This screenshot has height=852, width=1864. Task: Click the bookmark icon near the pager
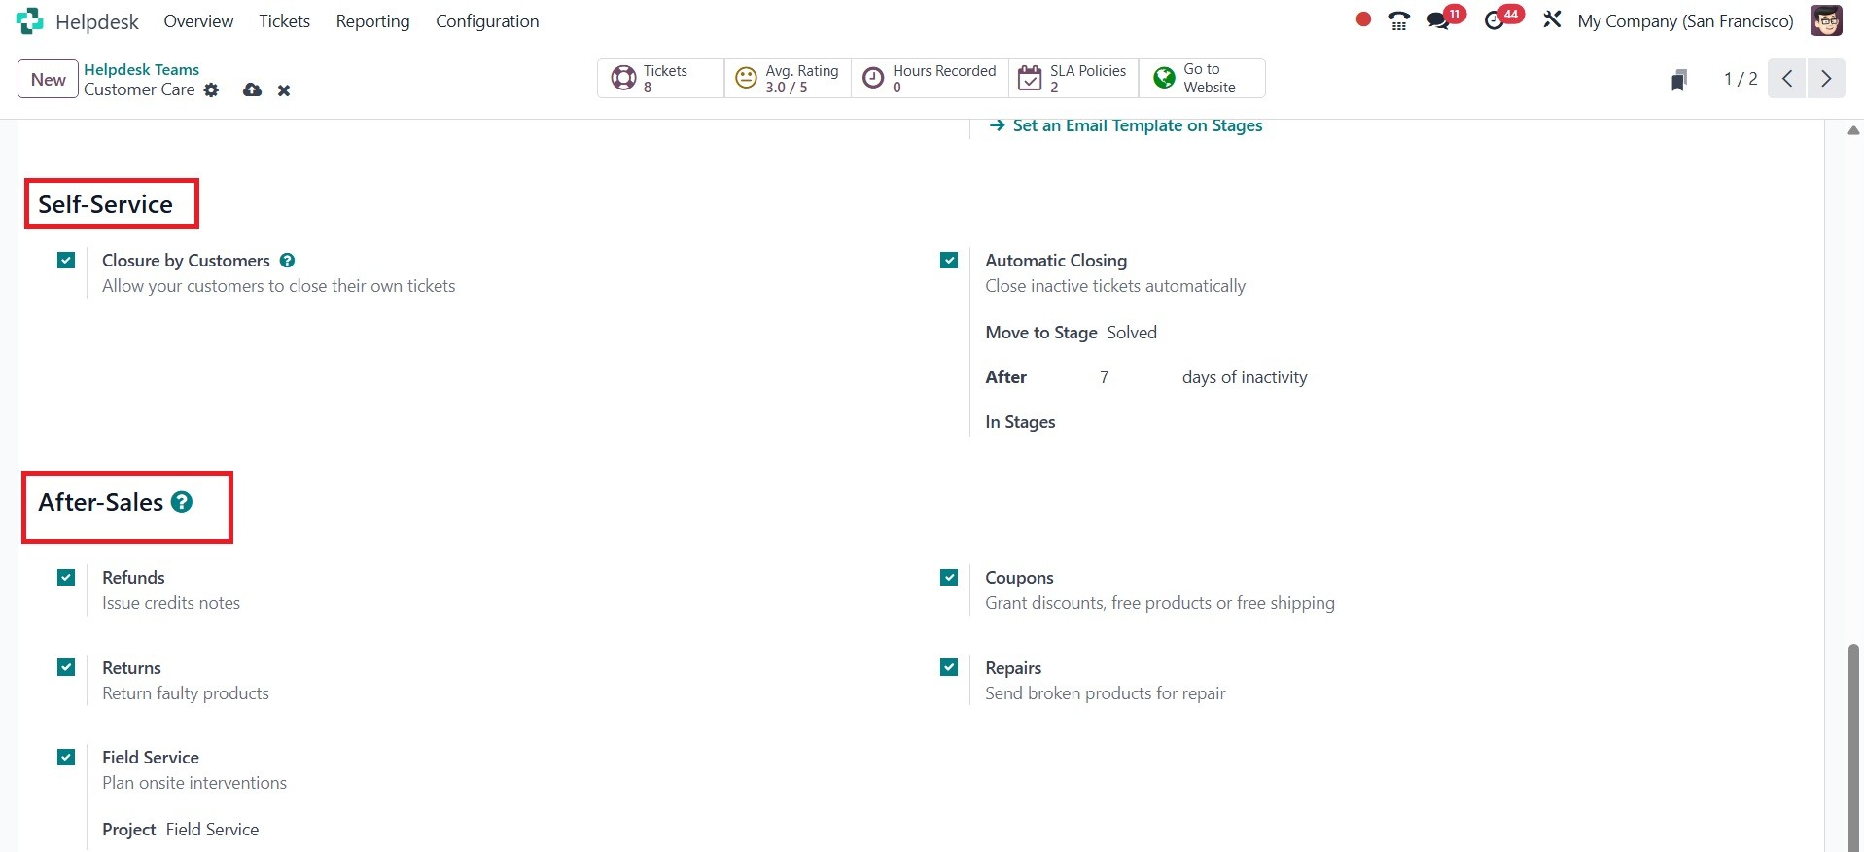pos(1678,80)
